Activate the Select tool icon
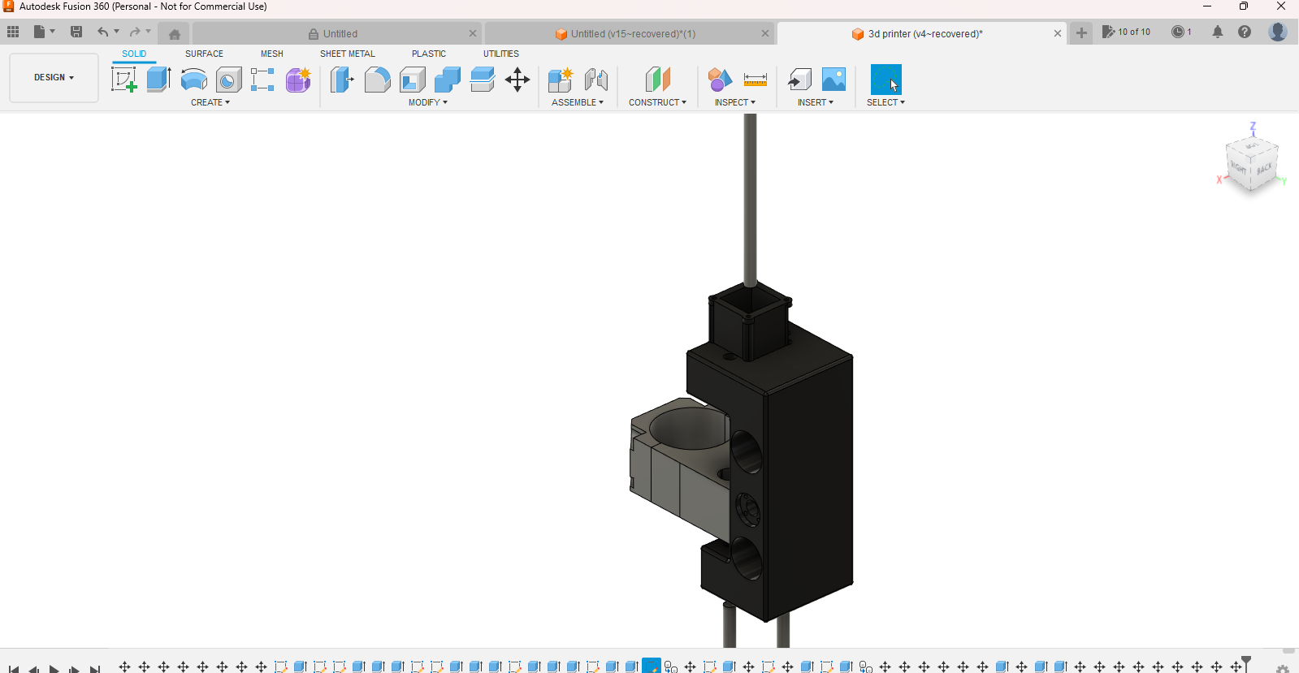Viewport: 1299px width, 673px height. tap(886, 80)
